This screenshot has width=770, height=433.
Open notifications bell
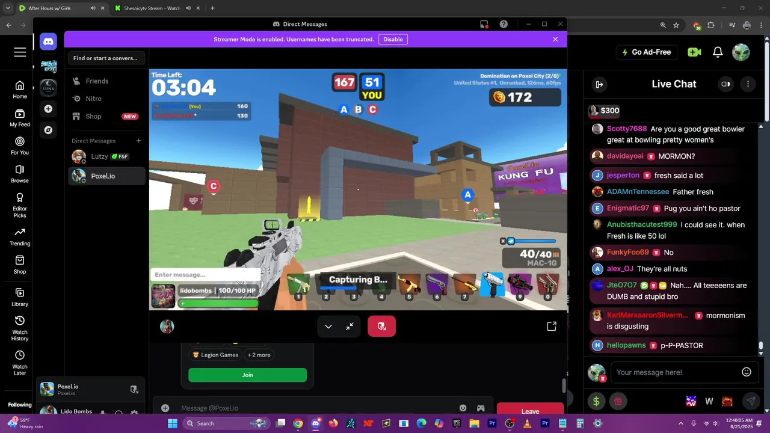(x=718, y=52)
